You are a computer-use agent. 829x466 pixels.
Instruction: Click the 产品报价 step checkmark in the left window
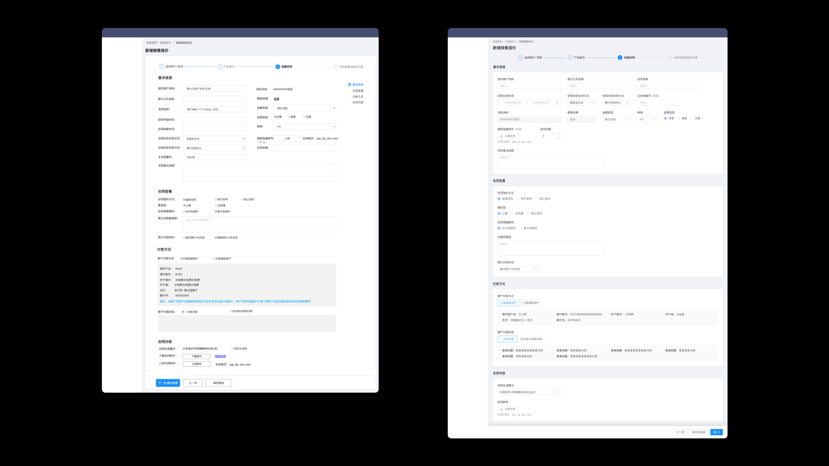click(x=220, y=66)
